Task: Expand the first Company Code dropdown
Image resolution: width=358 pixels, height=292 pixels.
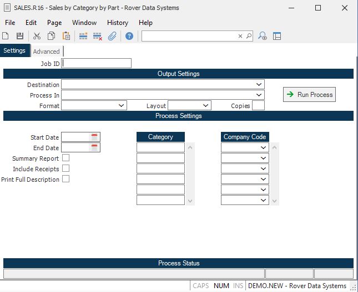Action: (264, 148)
